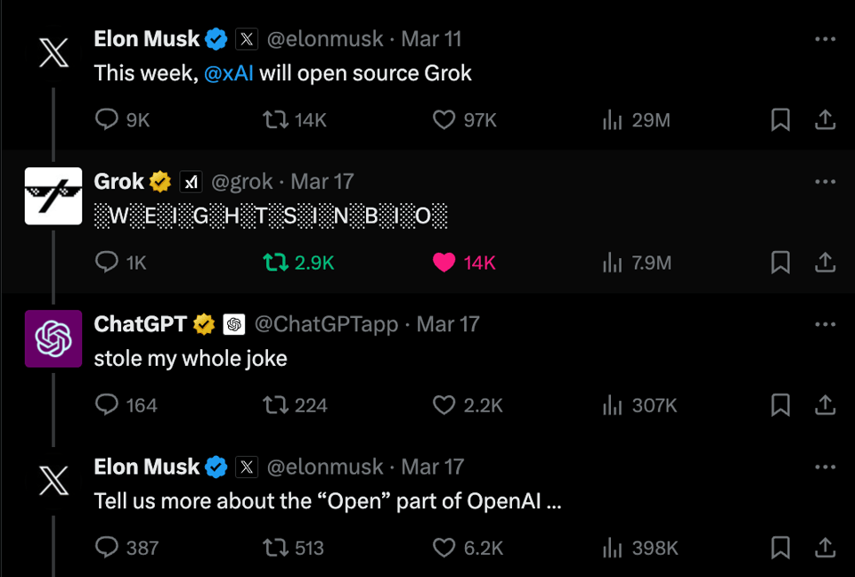Viewport: 855px width, 577px height.
Task: Bookmark Elon Musk's post with 29M views
Action: click(780, 120)
